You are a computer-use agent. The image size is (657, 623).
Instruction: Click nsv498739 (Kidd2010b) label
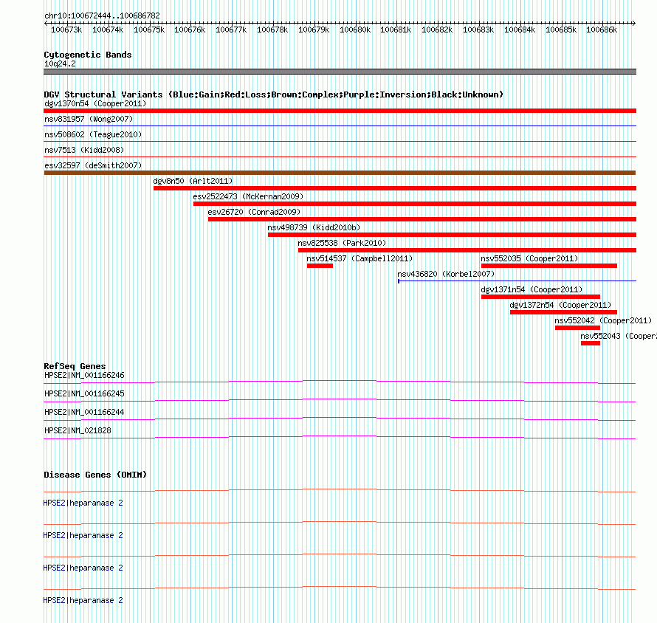[314, 227]
